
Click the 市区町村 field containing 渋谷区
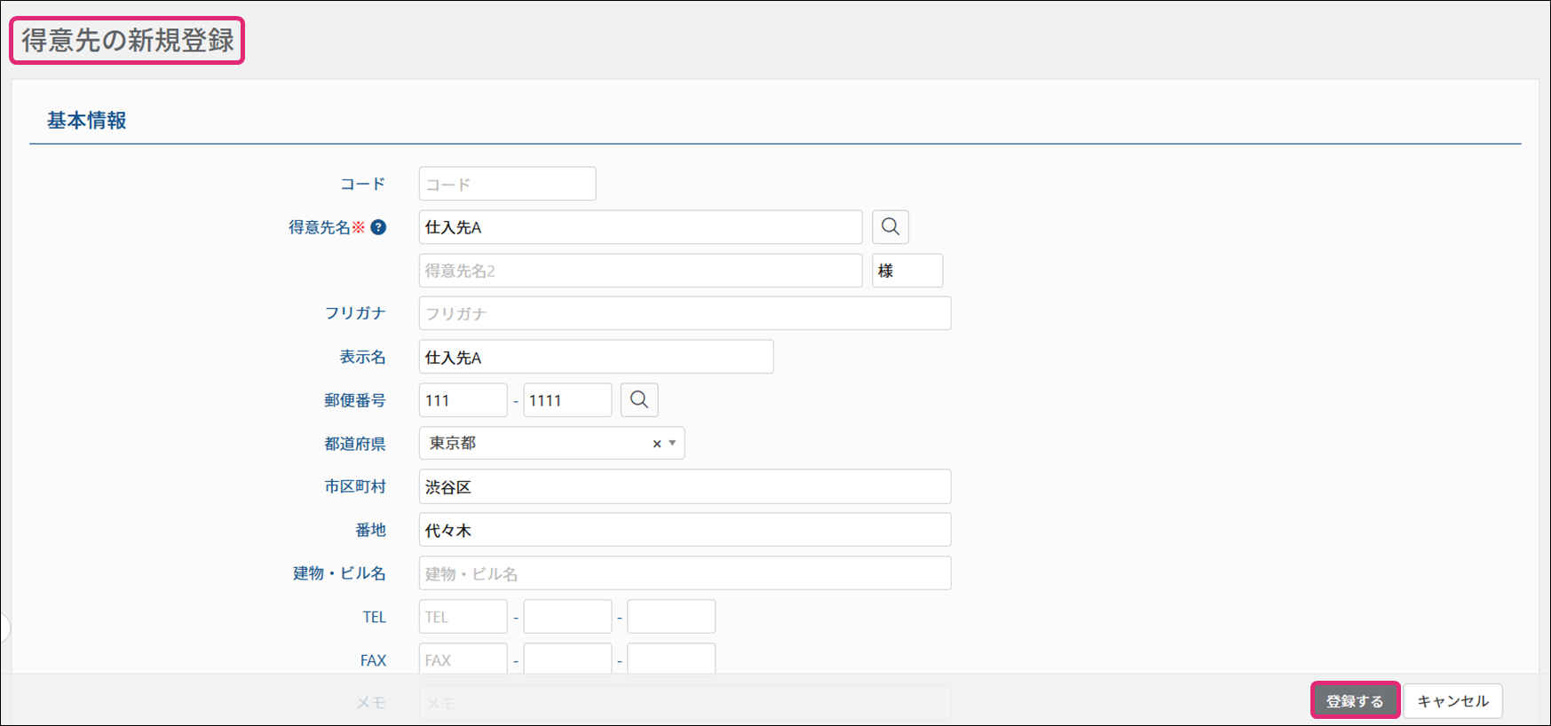[684, 486]
